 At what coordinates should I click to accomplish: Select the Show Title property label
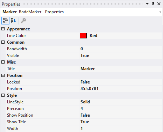[16, 122]
